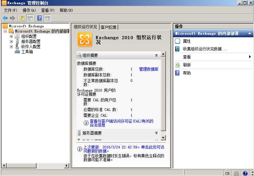Open the 操作(A) menu
Screen dimensions: 254x176
pyautogui.click(x=29, y=10)
